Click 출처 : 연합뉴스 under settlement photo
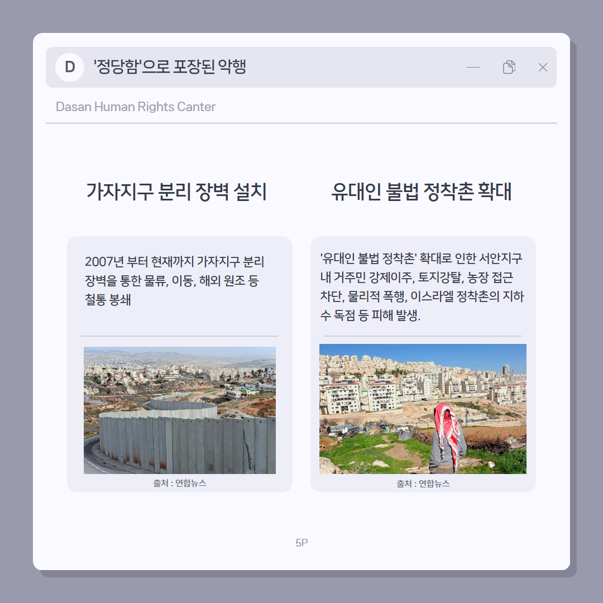603x603 pixels. click(423, 484)
